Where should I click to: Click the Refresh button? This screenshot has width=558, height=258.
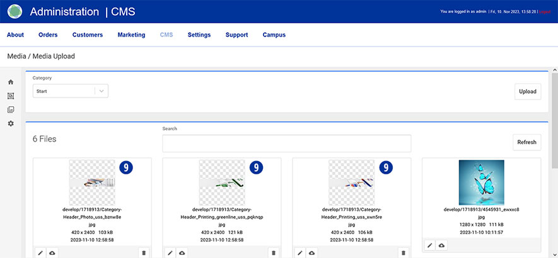pyautogui.click(x=526, y=142)
